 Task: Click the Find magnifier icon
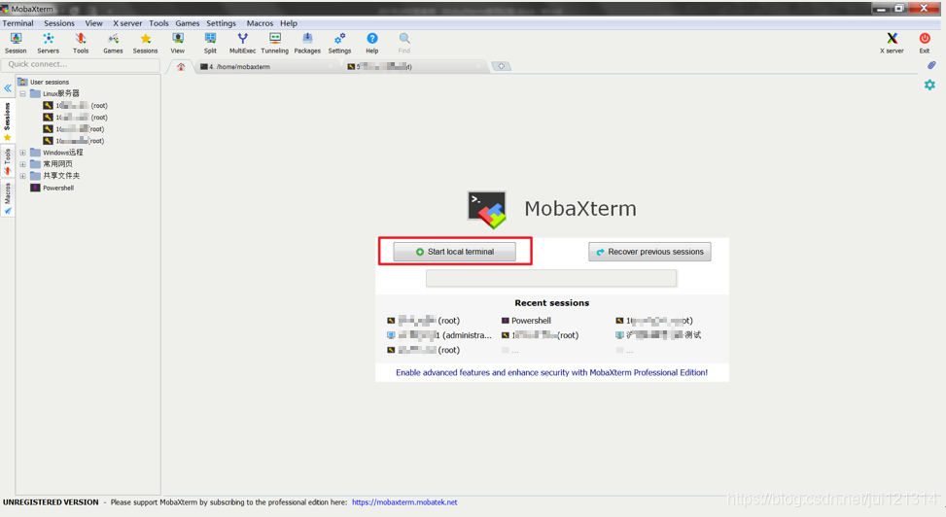coord(404,44)
